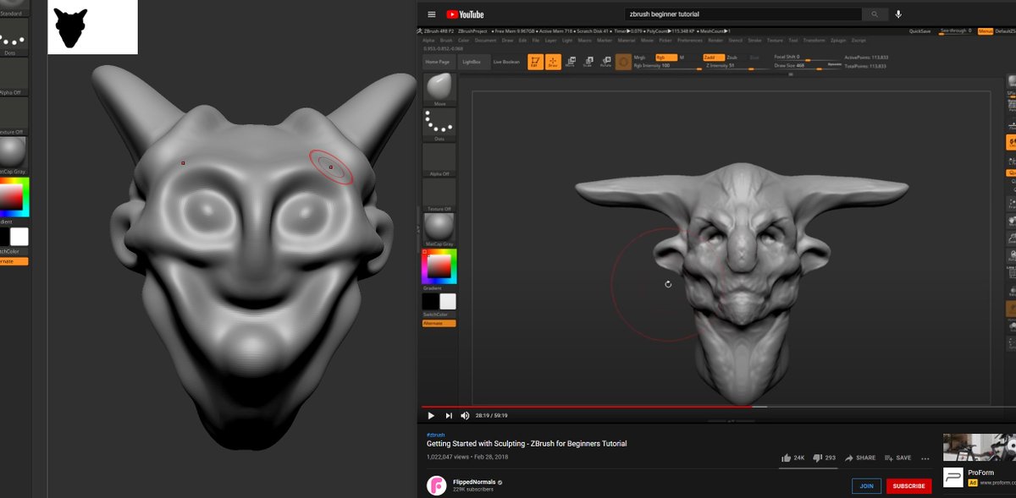The width and height of the screenshot is (1016, 498).
Task: Open the Texture Off selector in video
Action: (439, 194)
